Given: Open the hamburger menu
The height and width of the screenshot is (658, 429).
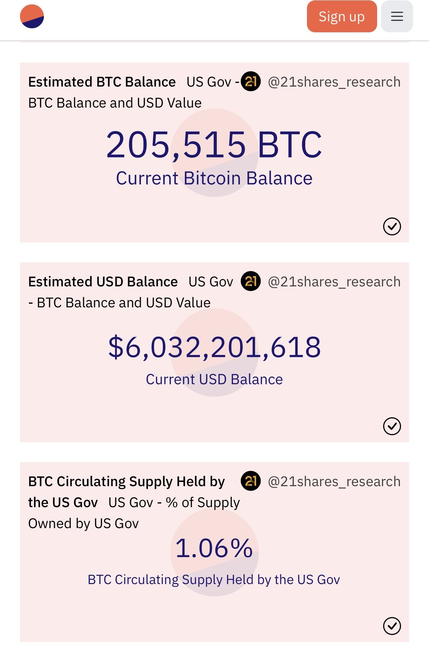Looking at the screenshot, I should point(397,16).
